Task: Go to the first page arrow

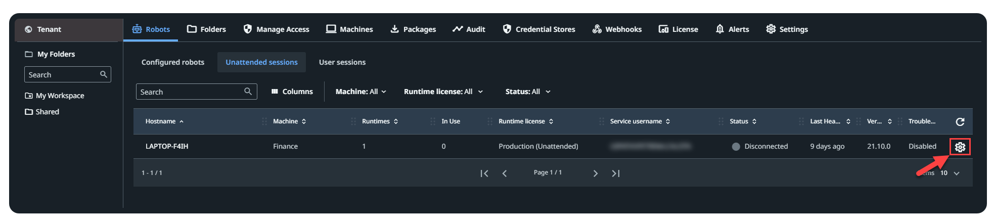Action: click(x=484, y=173)
